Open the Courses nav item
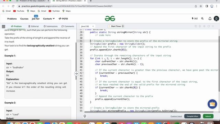The image size is (220, 124). tap(24, 19)
